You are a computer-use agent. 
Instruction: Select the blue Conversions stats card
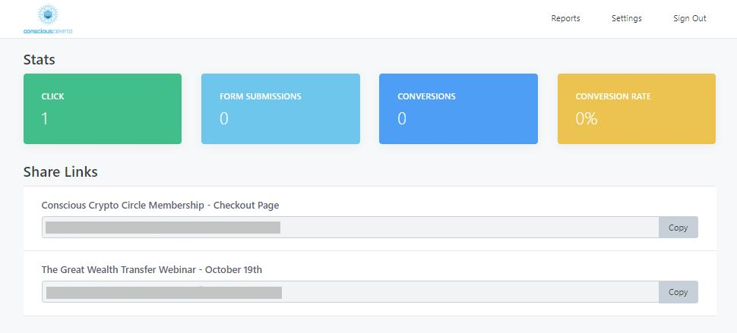pyautogui.click(x=458, y=108)
